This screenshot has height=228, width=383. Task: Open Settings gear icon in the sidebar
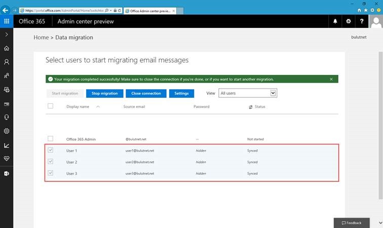(7, 131)
